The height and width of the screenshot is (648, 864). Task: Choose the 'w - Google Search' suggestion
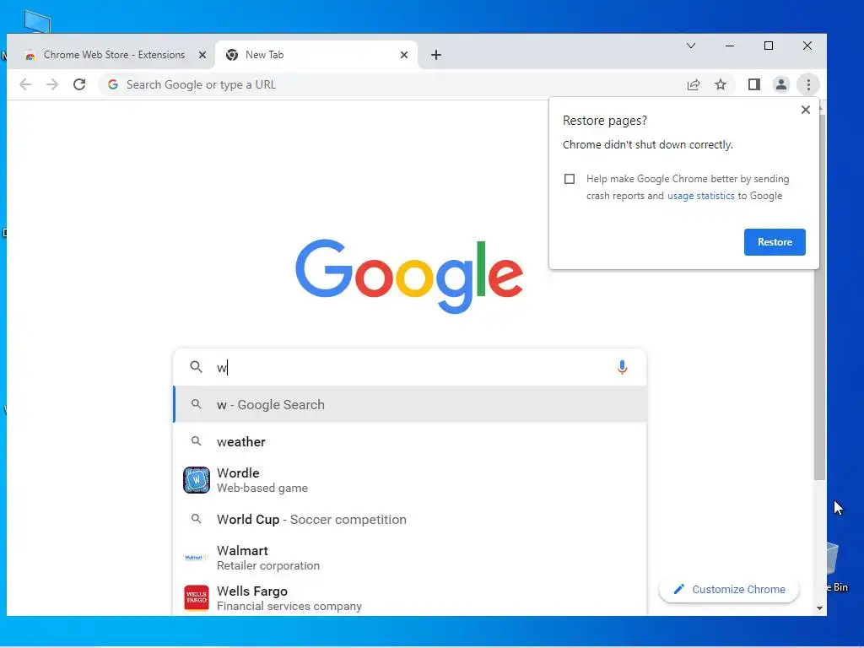tap(410, 404)
